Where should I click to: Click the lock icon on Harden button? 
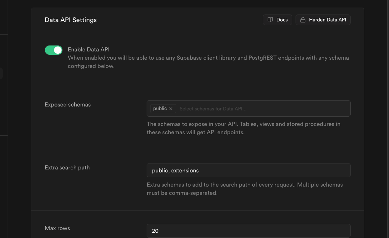(x=302, y=20)
